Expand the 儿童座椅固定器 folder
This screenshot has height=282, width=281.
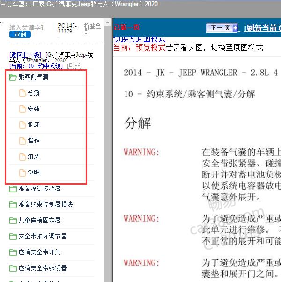click(39, 220)
